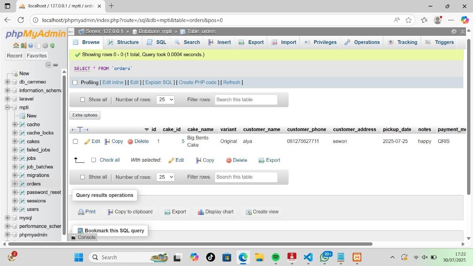Click the Explain SQL link
The width and height of the screenshot is (473, 266).
pos(159,82)
